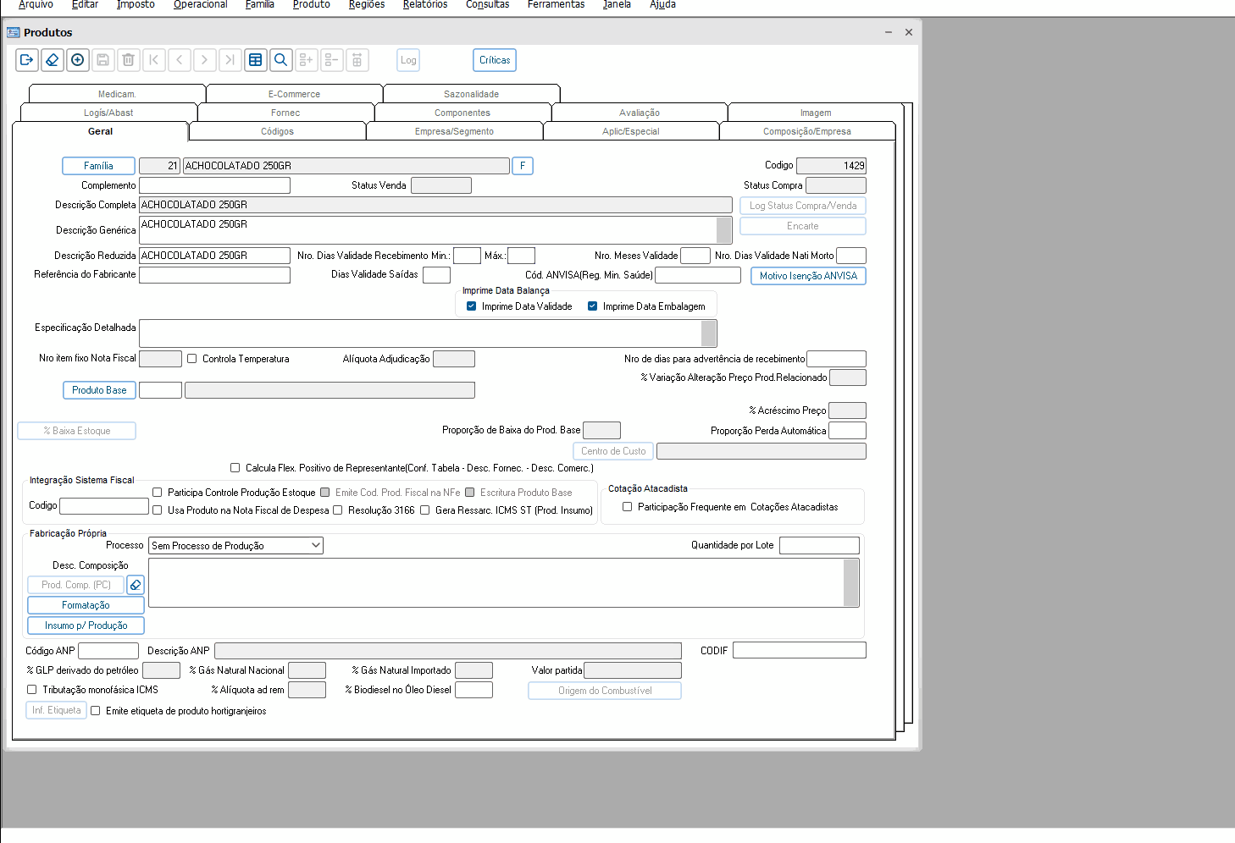Click the Formatação button

coord(86,605)
